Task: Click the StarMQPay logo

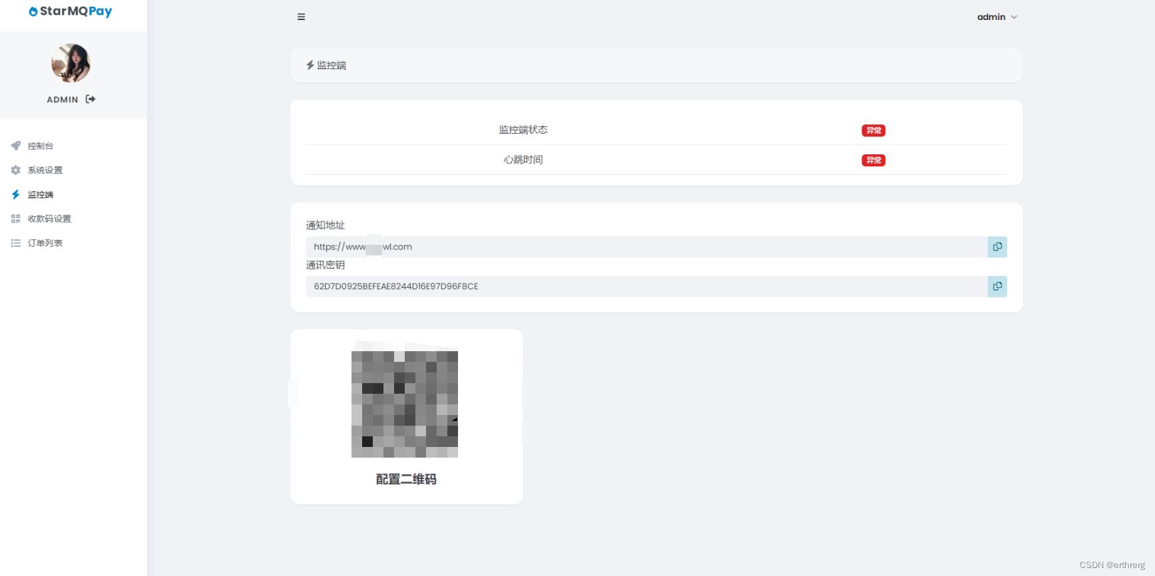Action: pos(71,11)
